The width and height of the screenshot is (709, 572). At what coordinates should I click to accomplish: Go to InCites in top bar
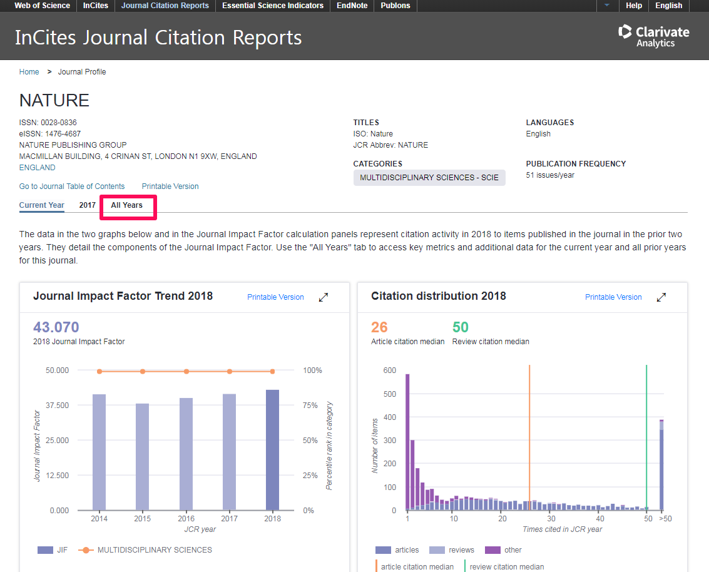pyautogui.click(x=95, y=6)
